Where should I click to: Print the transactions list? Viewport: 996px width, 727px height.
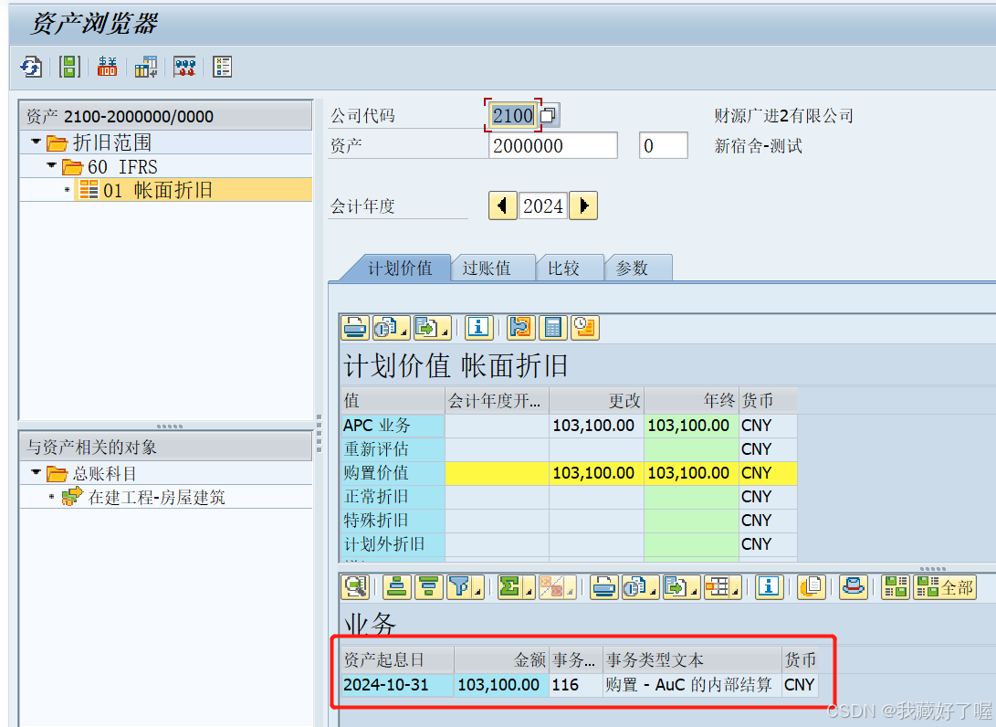pyautogui.click(x=603, y=587)
